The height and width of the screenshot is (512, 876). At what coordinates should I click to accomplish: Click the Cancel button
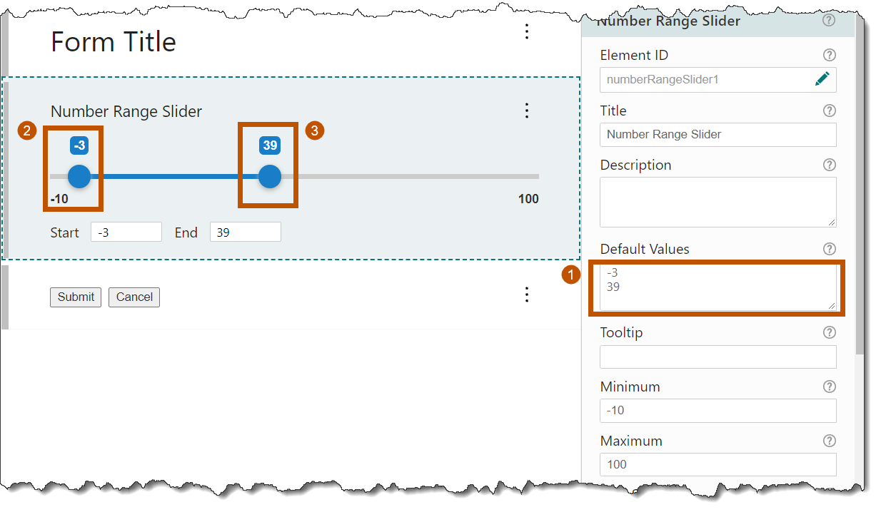pos(134,297)
